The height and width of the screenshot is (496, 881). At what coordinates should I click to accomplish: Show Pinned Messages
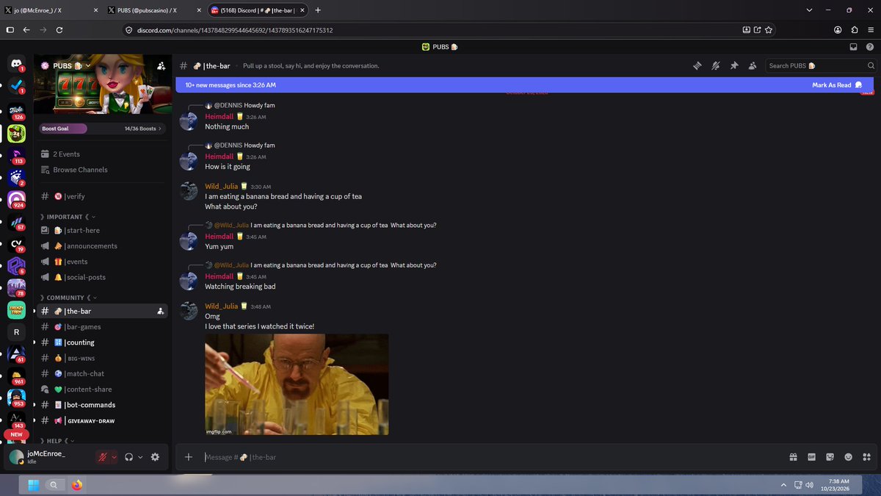[x=734, y=66]
